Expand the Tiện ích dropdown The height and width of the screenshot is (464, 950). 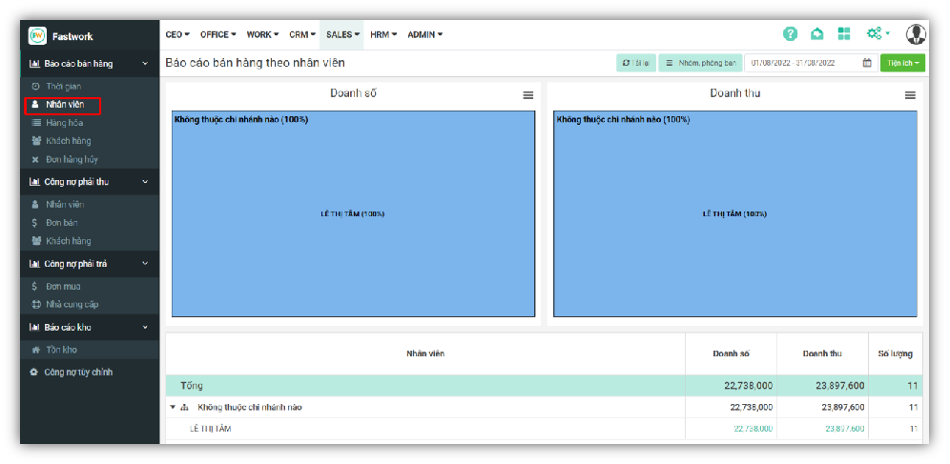pyautogui.click(x=902, y=63)
